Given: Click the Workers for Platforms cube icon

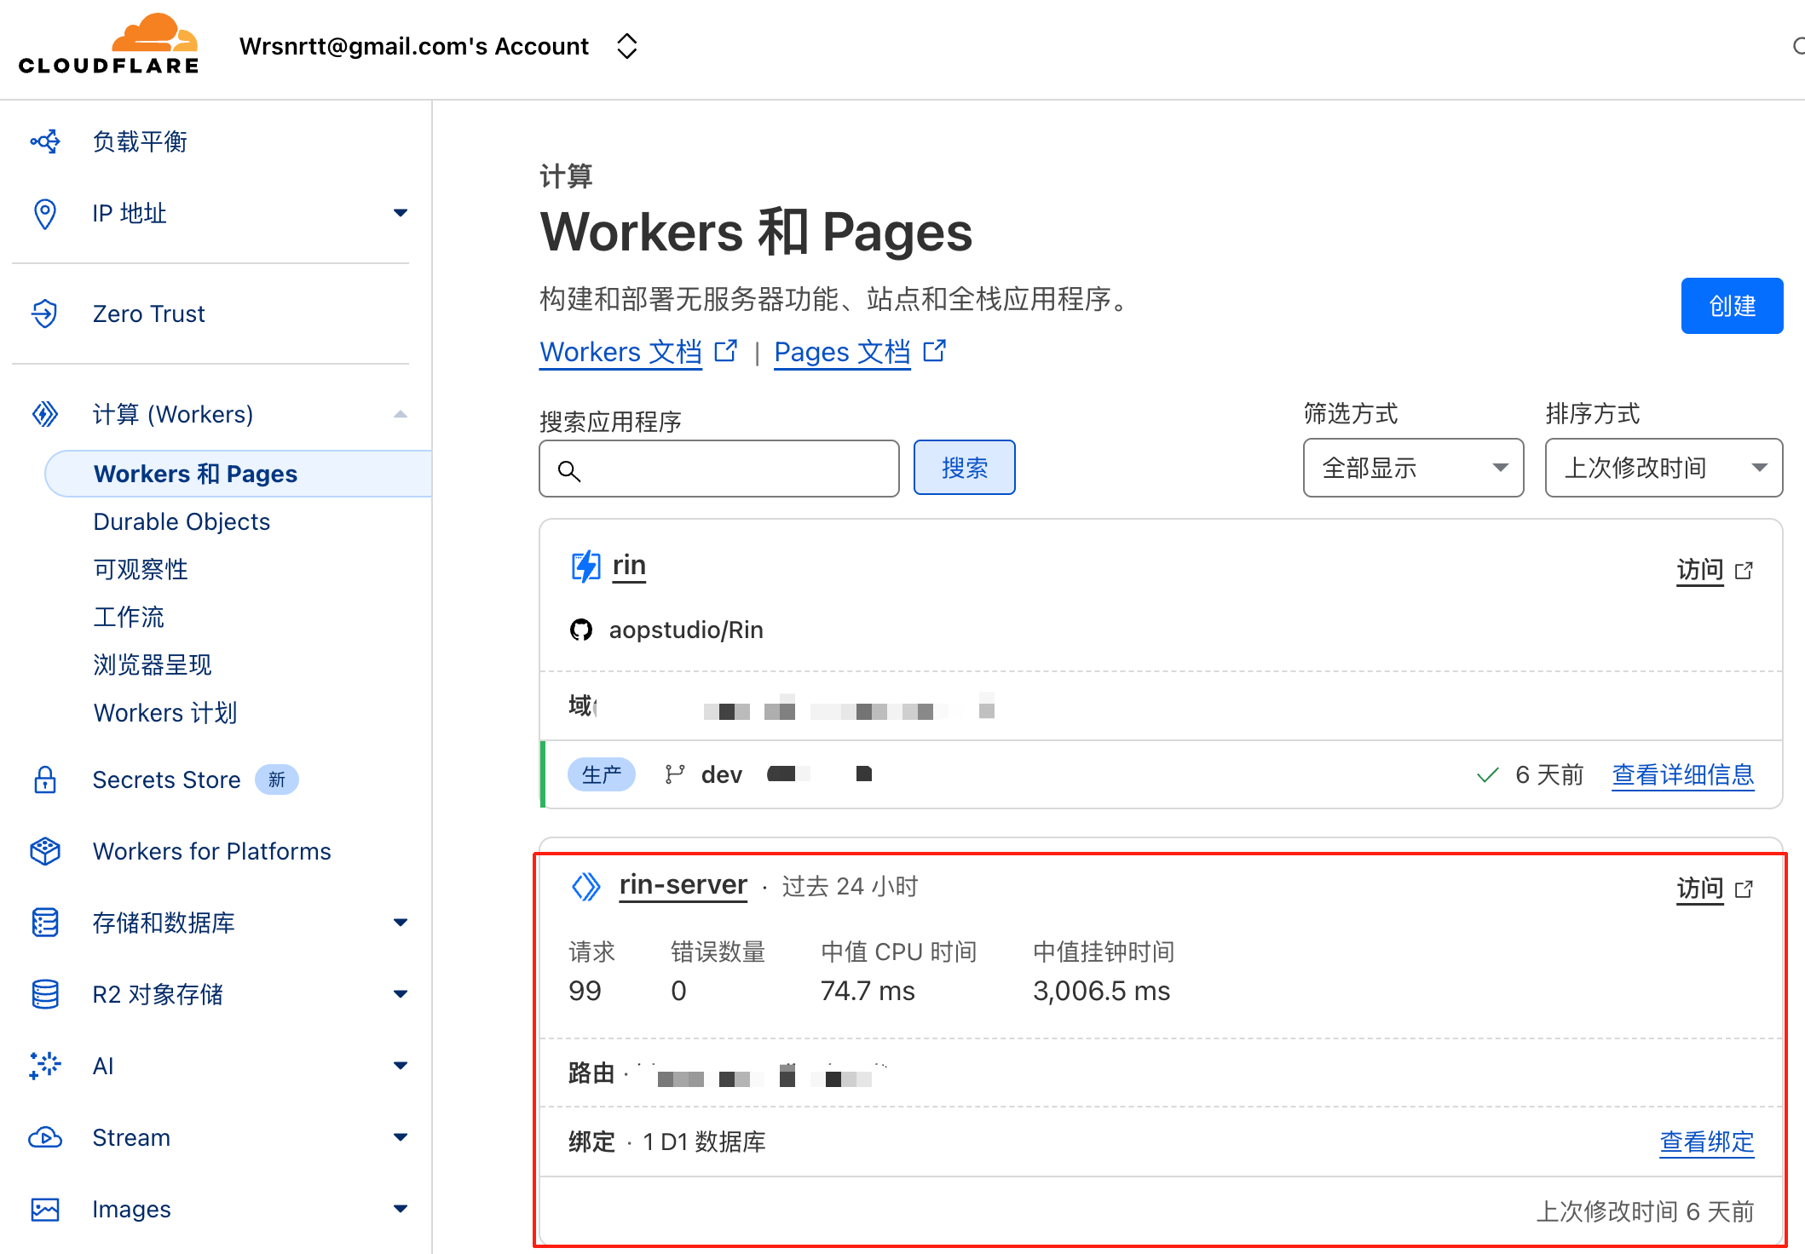Looking at the screenshot, I should point(45,851).
